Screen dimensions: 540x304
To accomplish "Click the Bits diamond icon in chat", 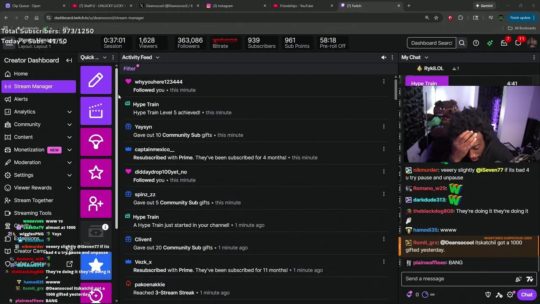I will coord(409,295).
